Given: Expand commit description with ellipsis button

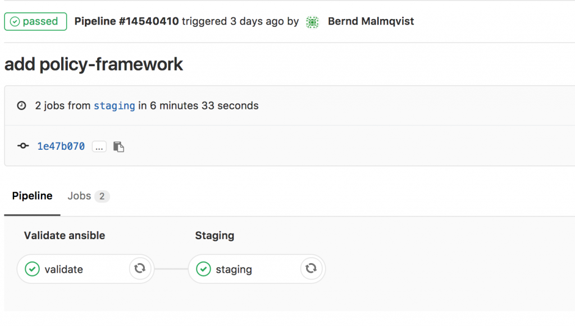Looking at the screenshot, I should [x=99, y=146].
